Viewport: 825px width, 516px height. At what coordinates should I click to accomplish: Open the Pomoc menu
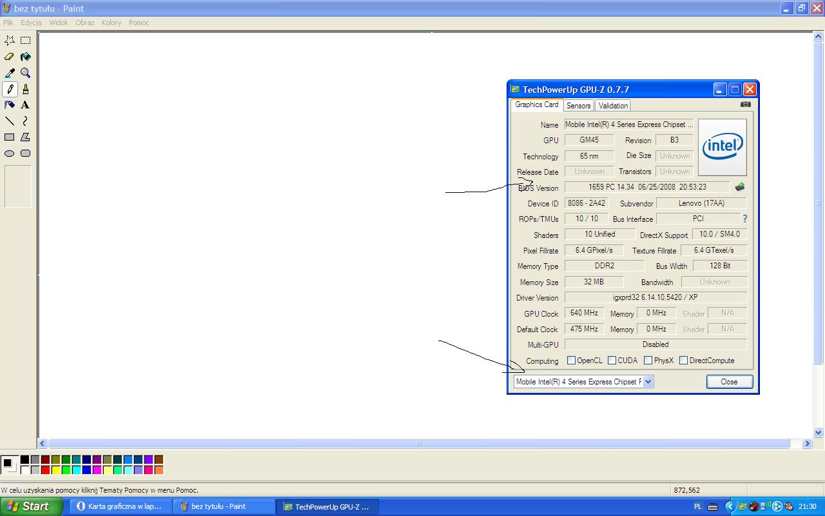tap(139, 23)
